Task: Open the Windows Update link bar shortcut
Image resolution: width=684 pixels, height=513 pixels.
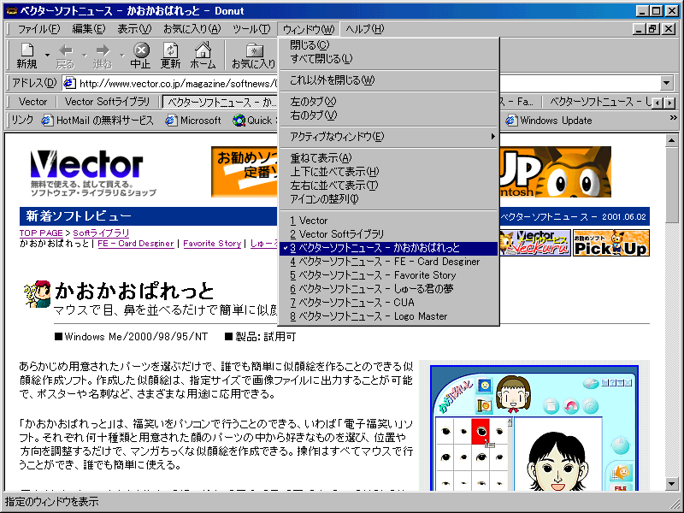Action: 548,121
